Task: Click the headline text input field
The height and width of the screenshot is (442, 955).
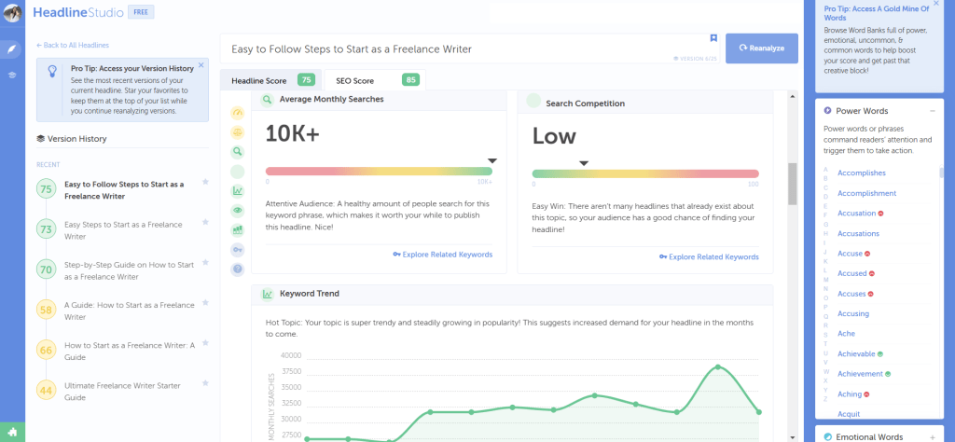Action: 457,48
